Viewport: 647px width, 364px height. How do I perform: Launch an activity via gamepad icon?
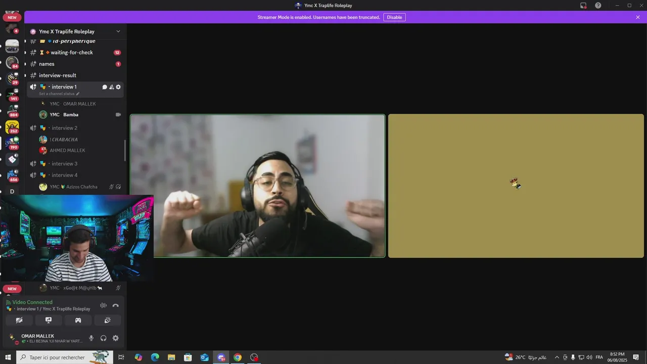point(78,320)
